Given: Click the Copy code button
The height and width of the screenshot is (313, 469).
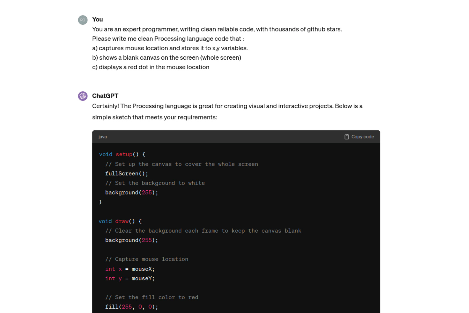Looking at the screenshot, I should [x=359, y=137].
